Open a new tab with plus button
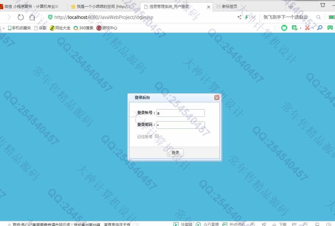 pos(291,7)
